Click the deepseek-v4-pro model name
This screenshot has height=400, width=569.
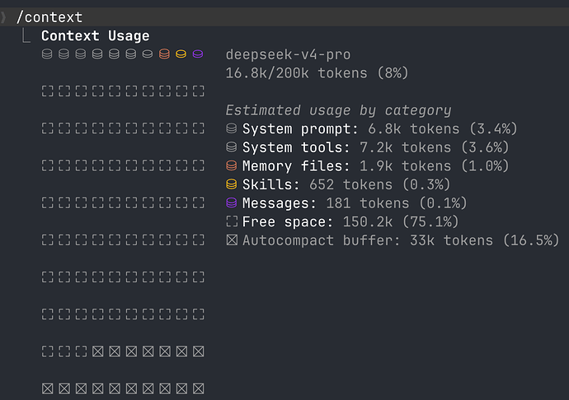click(288, 54)
